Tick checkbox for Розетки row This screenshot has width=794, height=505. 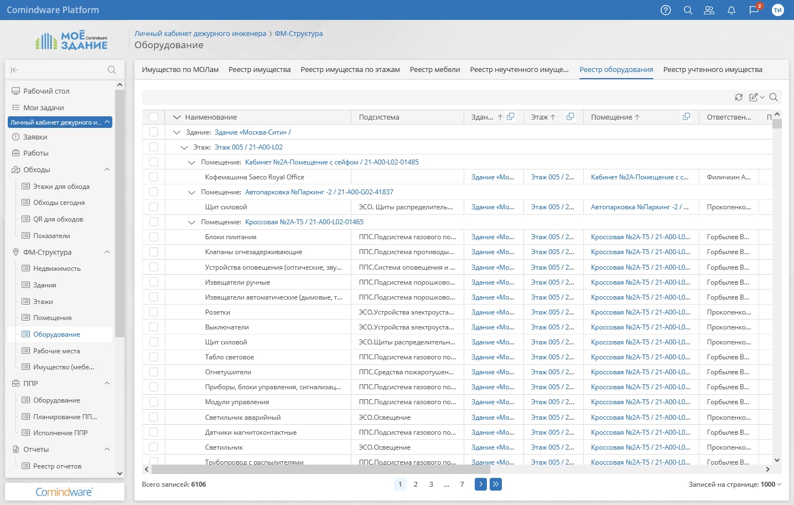tap(154, 312)
